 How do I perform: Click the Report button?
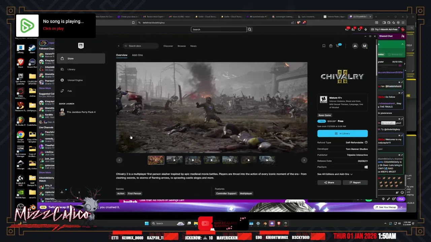tap(355, 183)
